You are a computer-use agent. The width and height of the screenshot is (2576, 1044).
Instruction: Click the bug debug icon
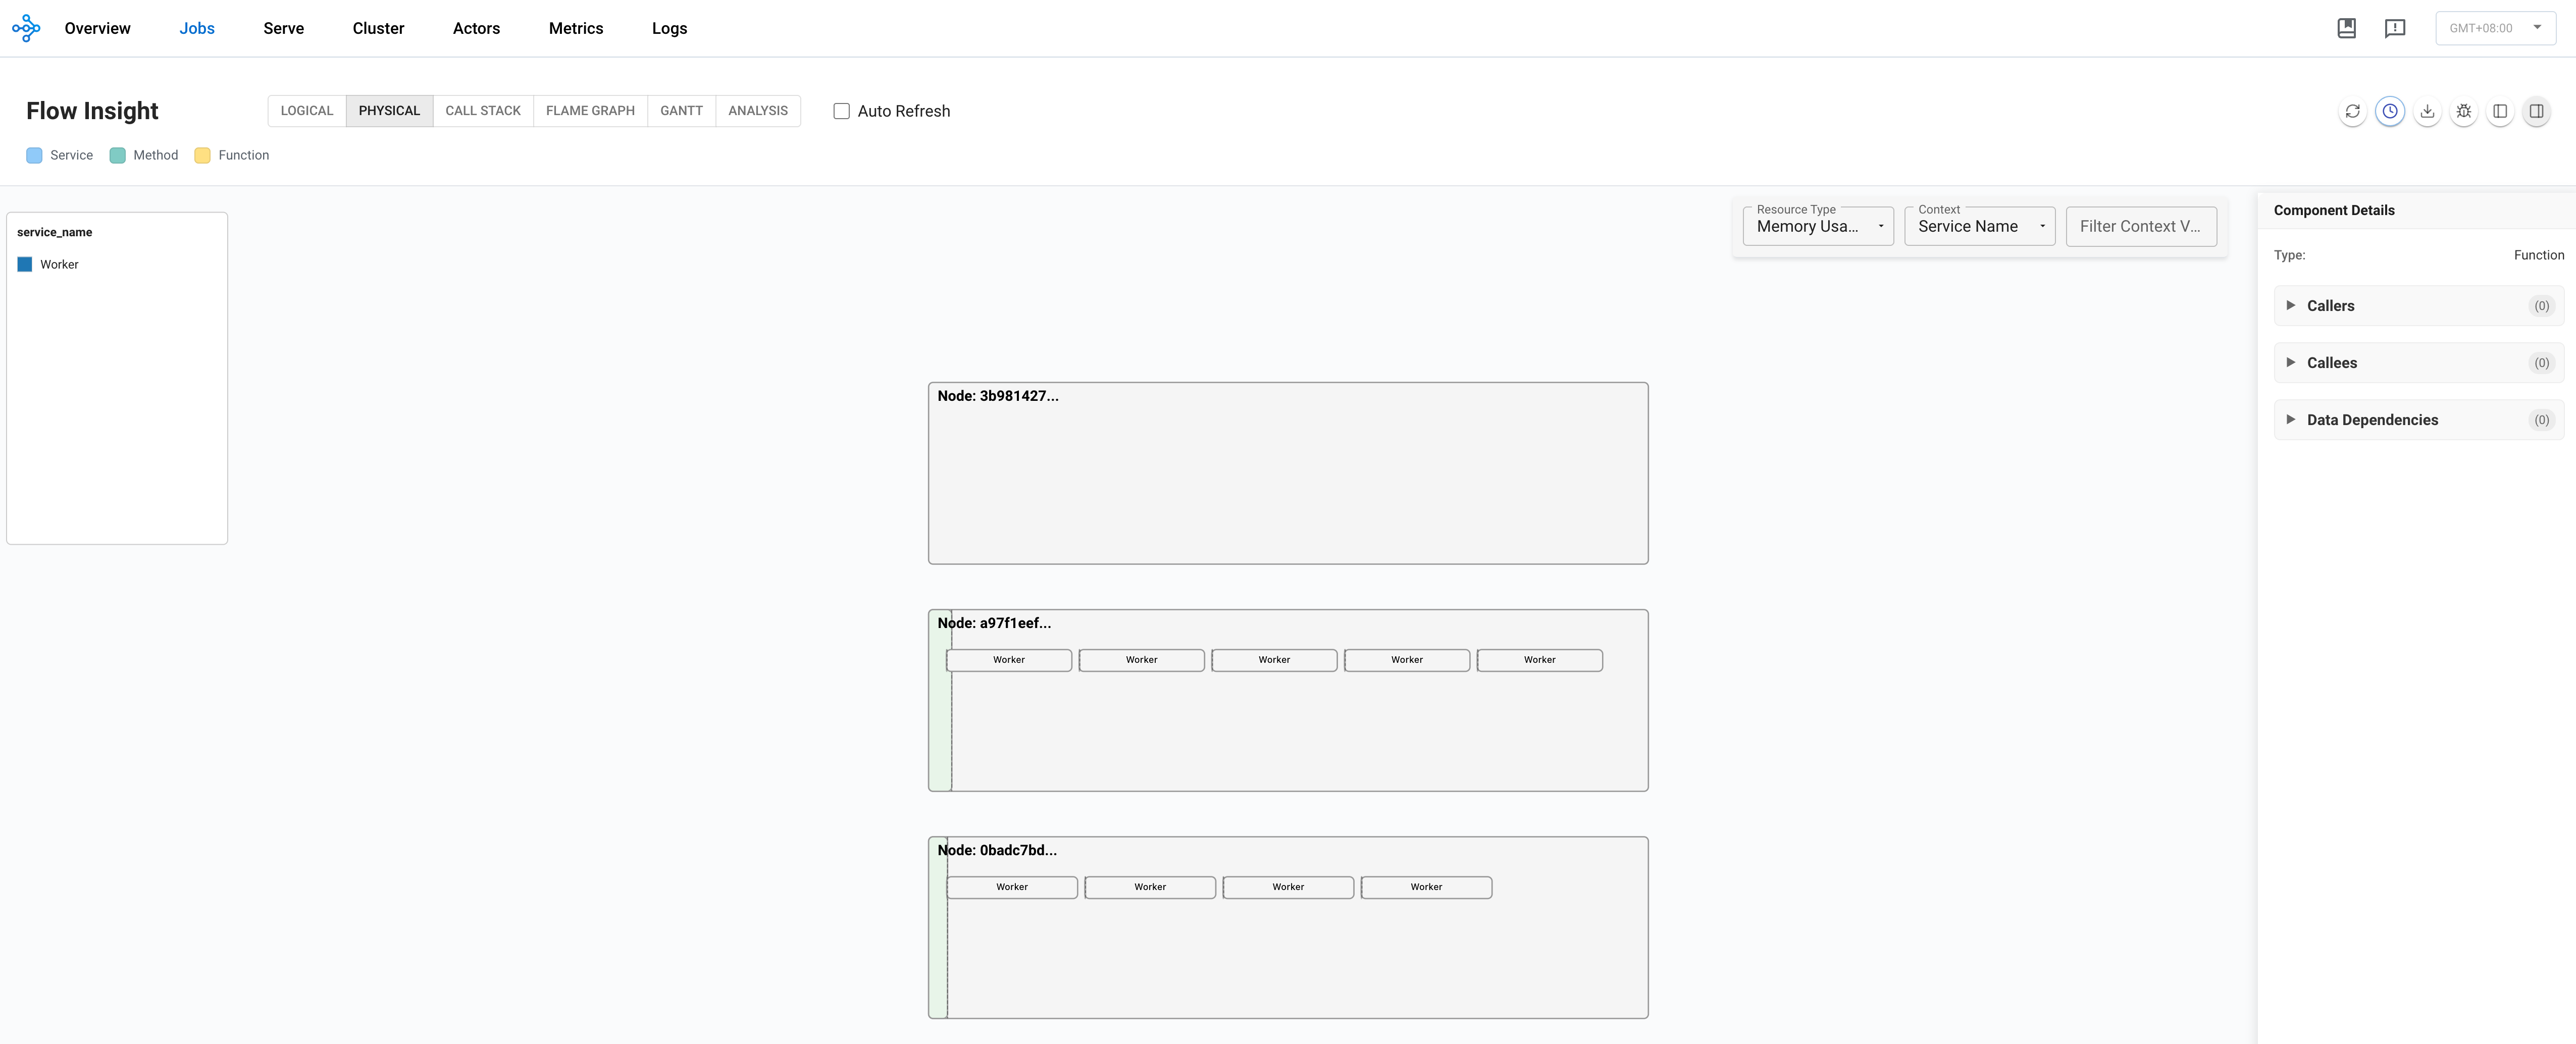2463,111
